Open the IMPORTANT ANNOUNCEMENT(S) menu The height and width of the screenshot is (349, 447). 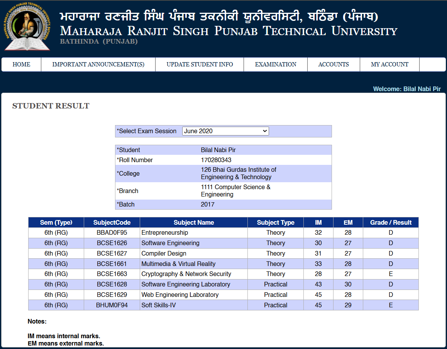[98, 64]
